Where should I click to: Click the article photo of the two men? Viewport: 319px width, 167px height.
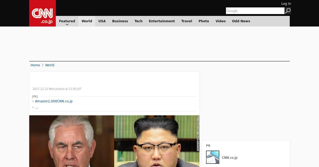114,141
